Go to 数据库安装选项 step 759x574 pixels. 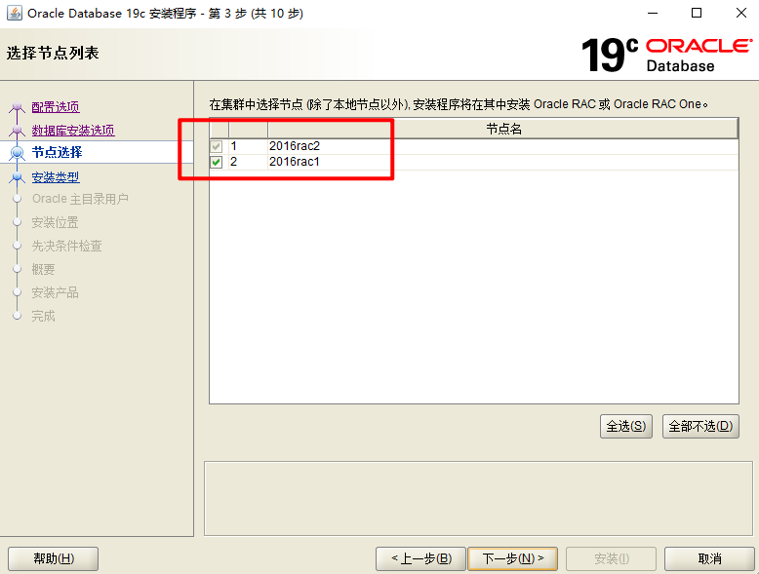(x=73, y=130)
